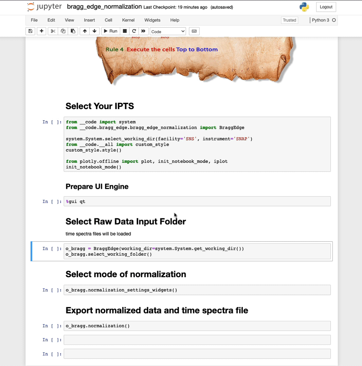This screenshot has height=366, width=362.
Task: Interrupt the kernel with stop icon
Action: pos(125,31)
